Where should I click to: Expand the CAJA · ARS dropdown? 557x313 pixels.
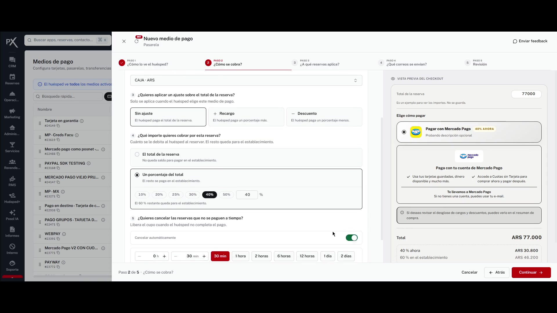pos(246,80)
